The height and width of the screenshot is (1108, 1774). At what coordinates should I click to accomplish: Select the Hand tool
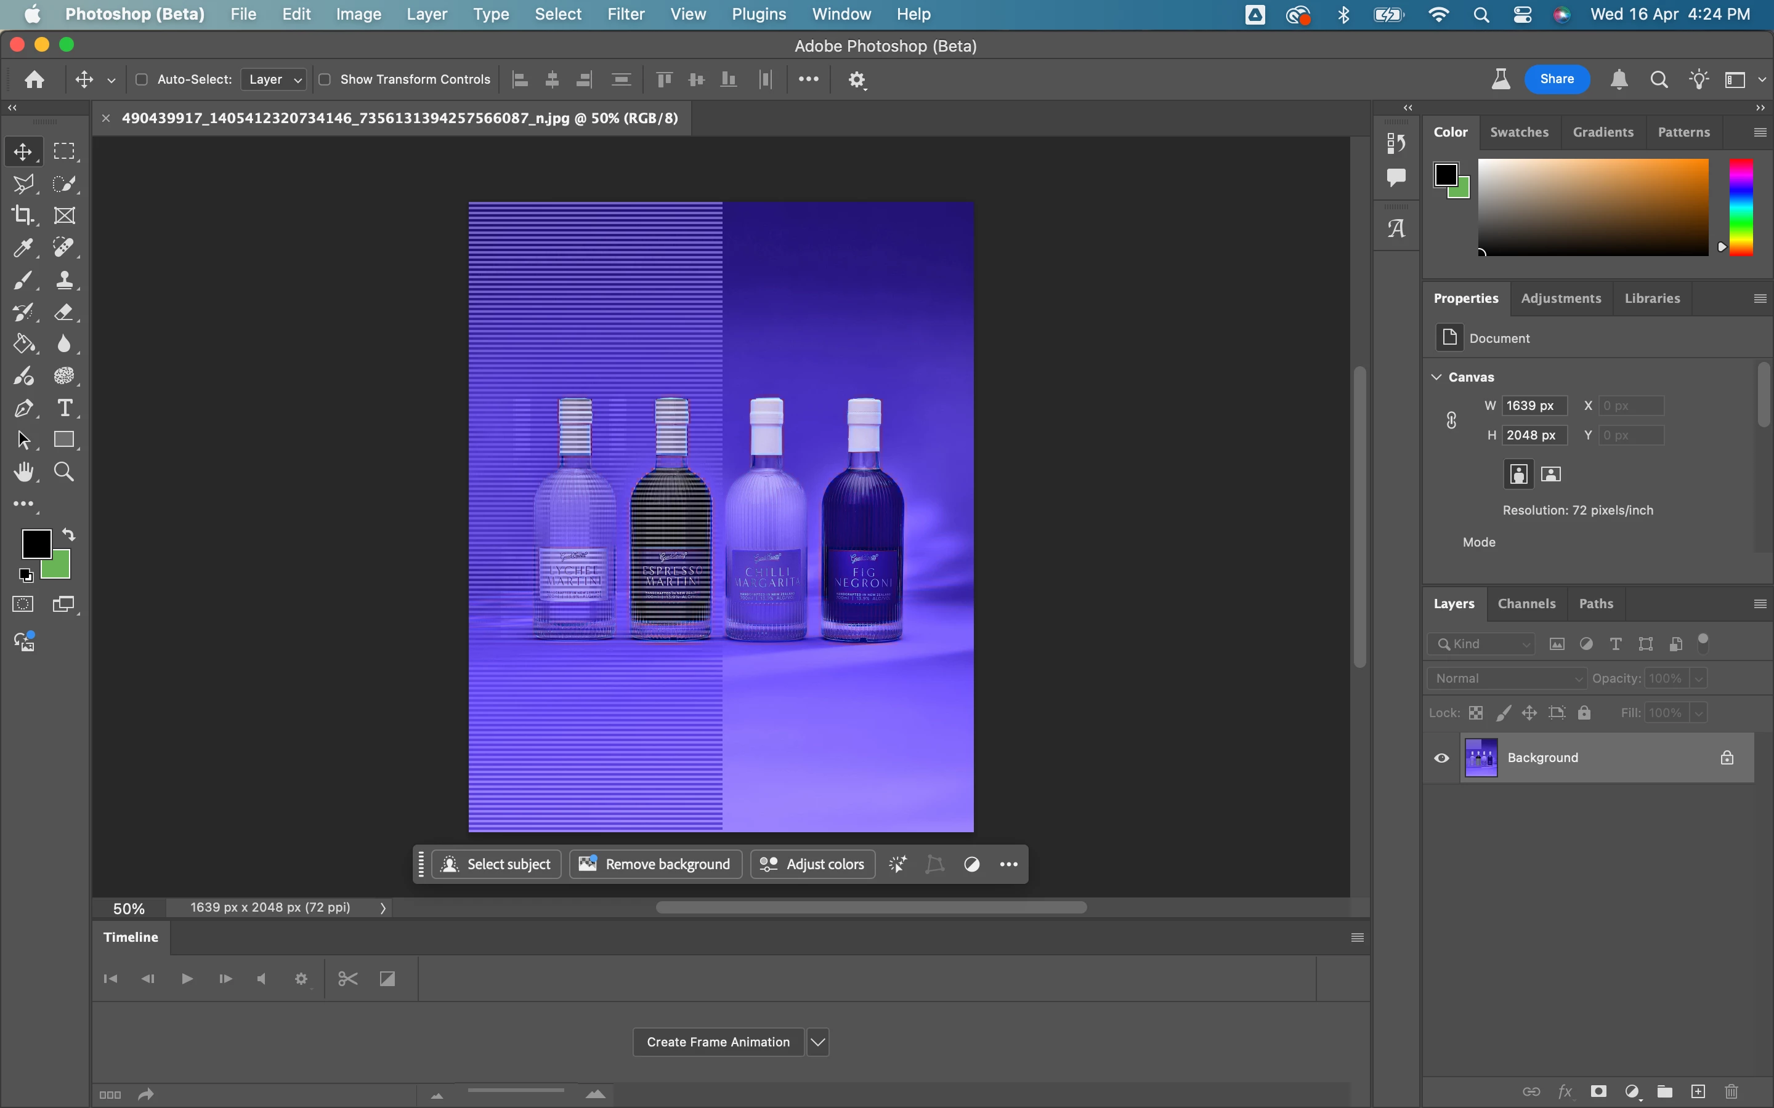coord(23,472)
